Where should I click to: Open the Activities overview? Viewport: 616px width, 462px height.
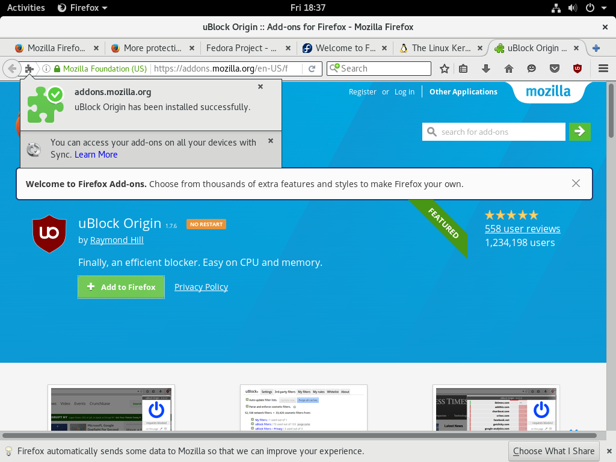point(26,8)
